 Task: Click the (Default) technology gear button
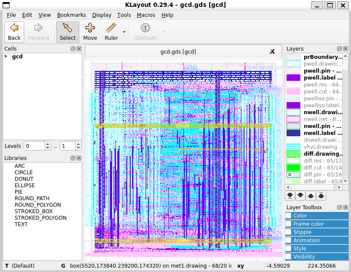(145, 32)
